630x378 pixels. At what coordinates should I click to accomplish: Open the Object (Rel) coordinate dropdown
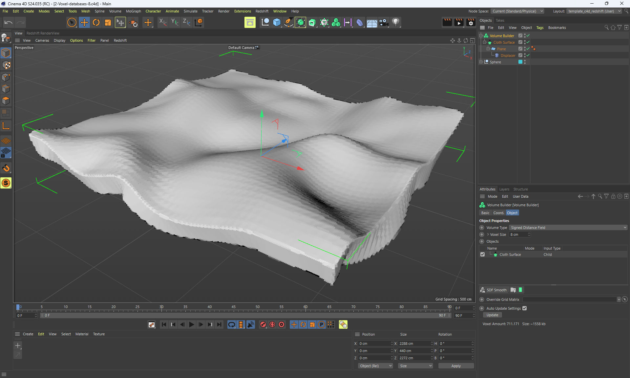[375, 366]
